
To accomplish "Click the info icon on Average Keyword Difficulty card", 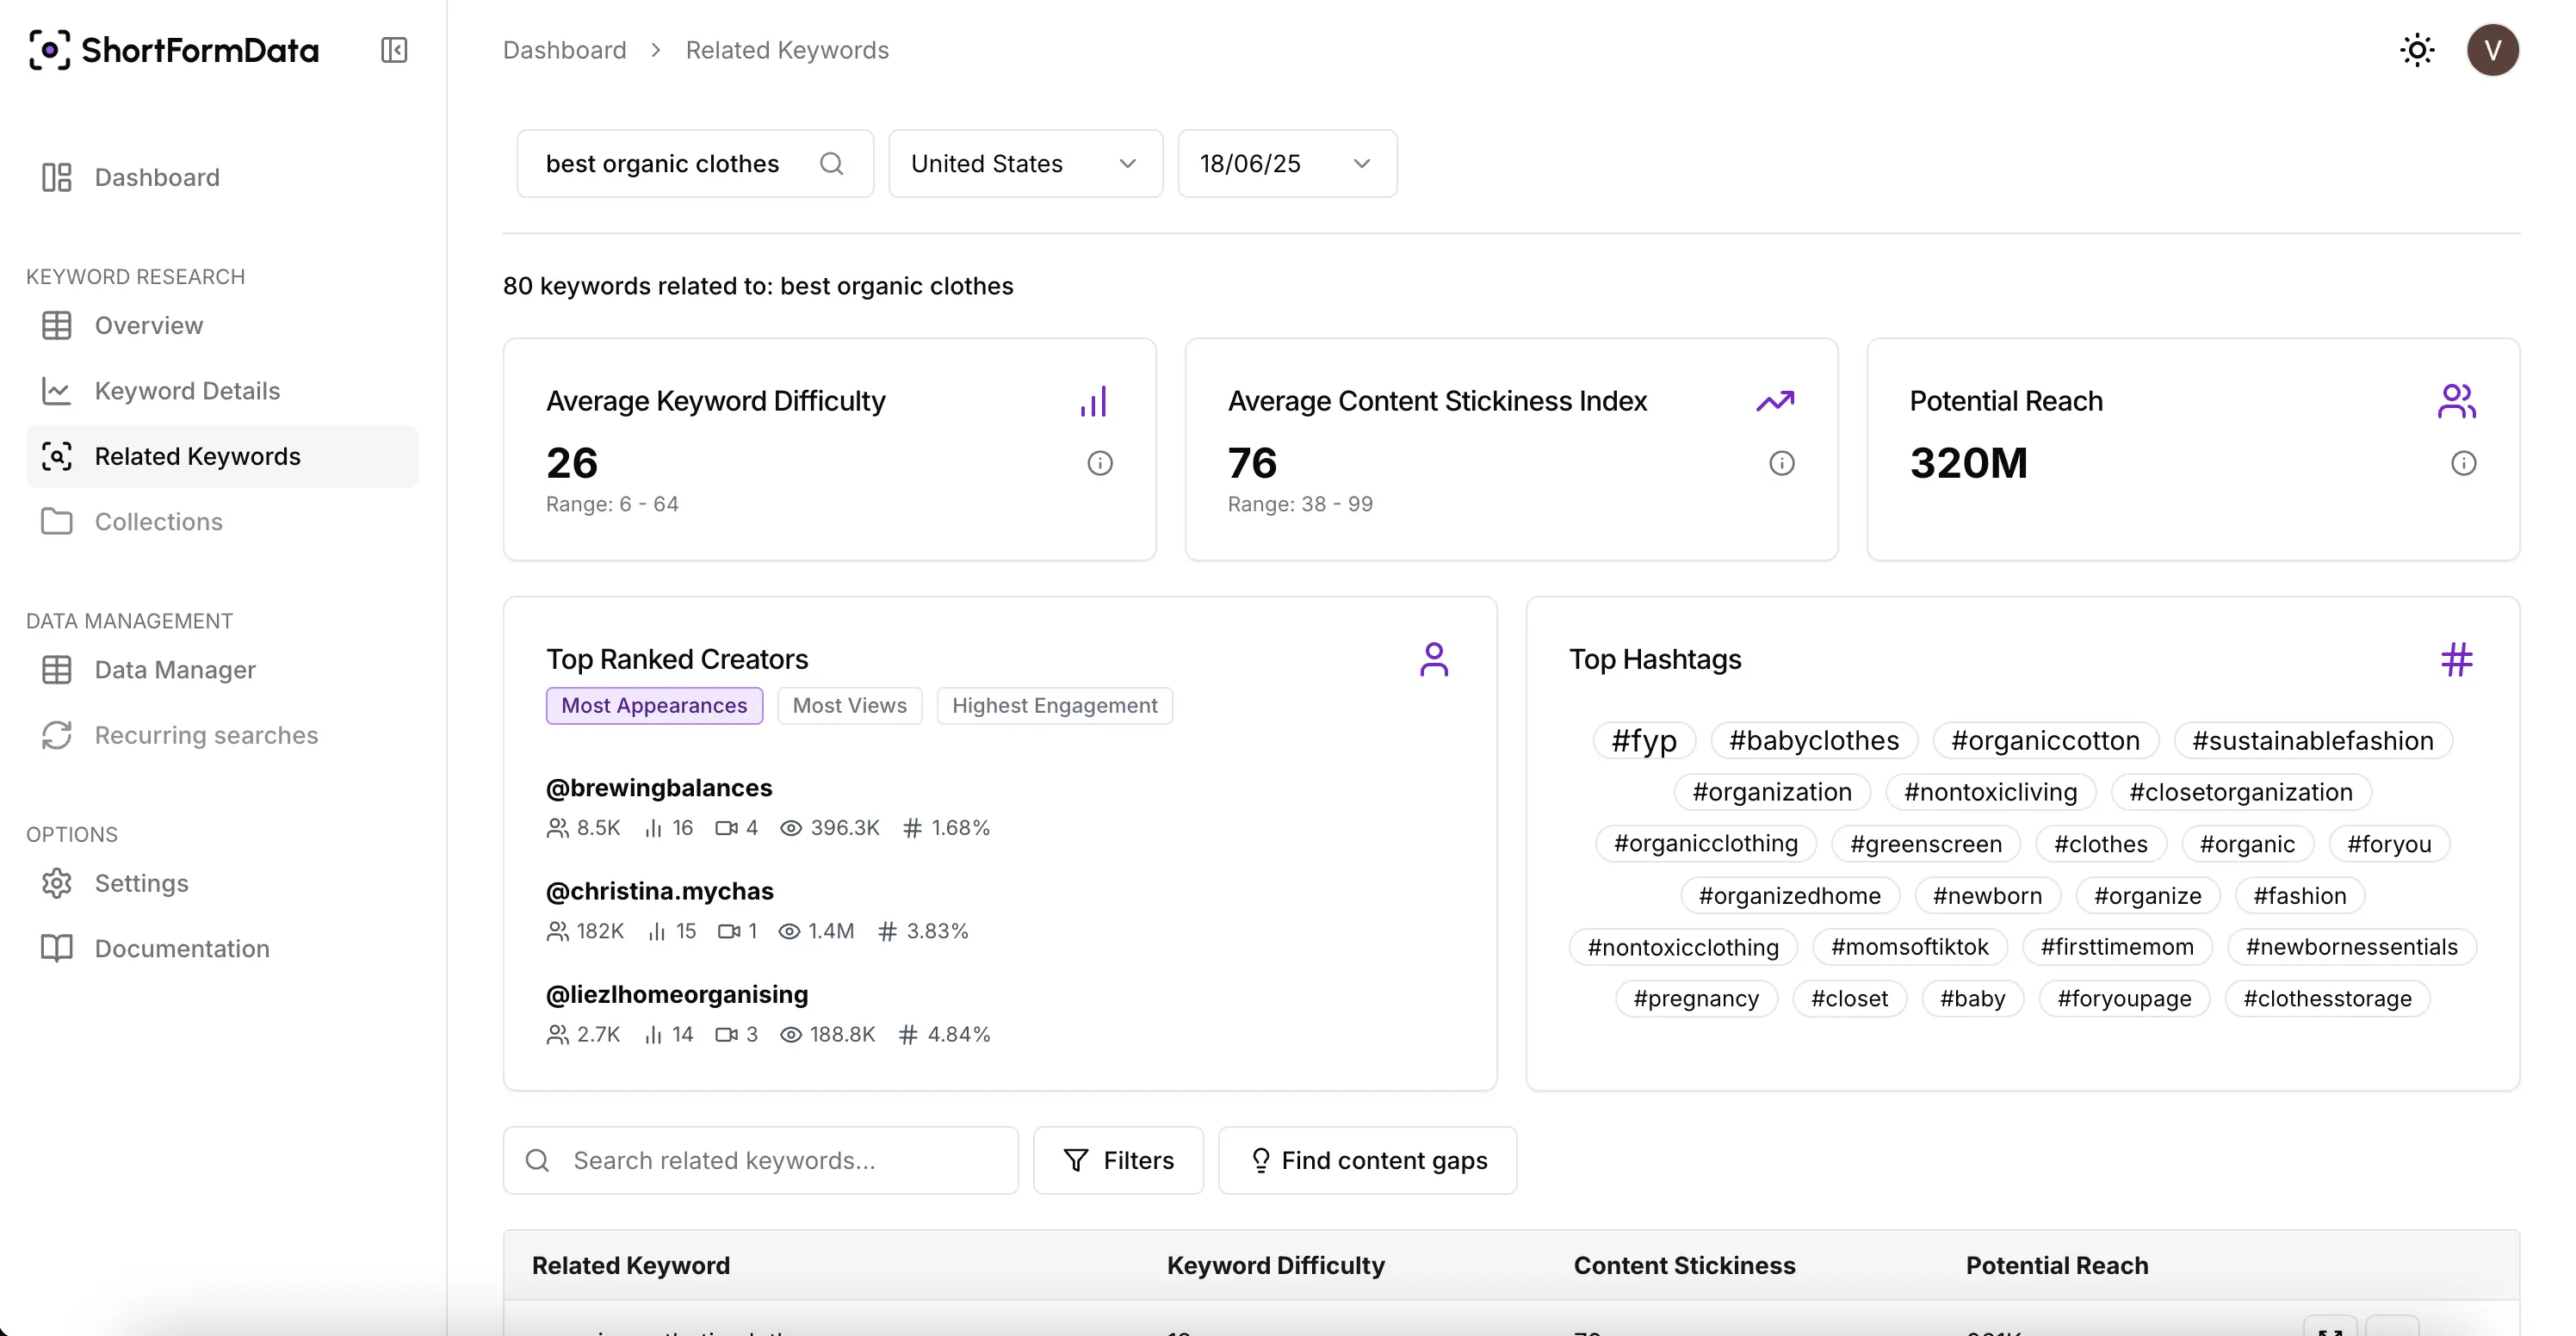I will (x=1101, y=463).
